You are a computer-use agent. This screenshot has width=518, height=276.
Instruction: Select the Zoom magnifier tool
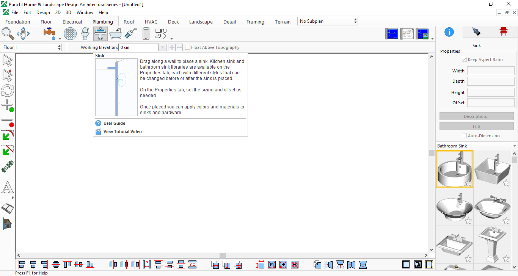[x=8, y=33]
